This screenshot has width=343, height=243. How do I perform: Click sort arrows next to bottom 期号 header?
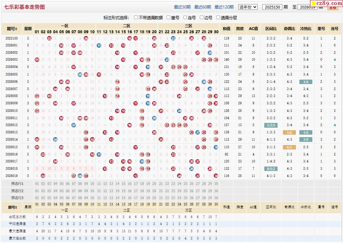17,208
